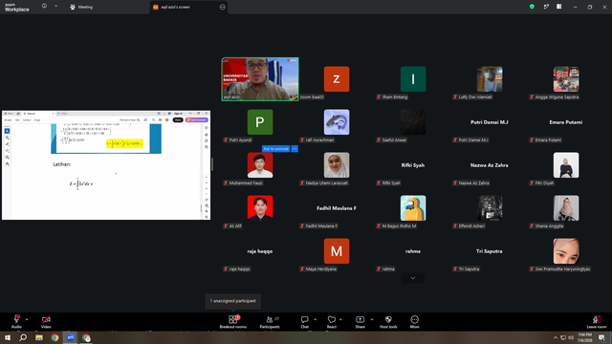Select M Bagus Ridho M's avatar

click(x=413, y=208)
